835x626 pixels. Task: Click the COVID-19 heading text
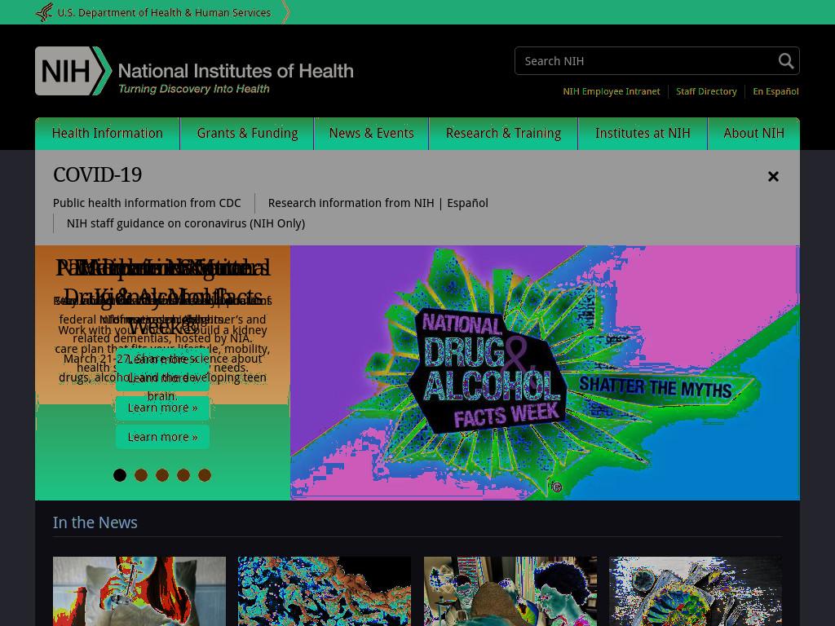(x=98, y=175)
